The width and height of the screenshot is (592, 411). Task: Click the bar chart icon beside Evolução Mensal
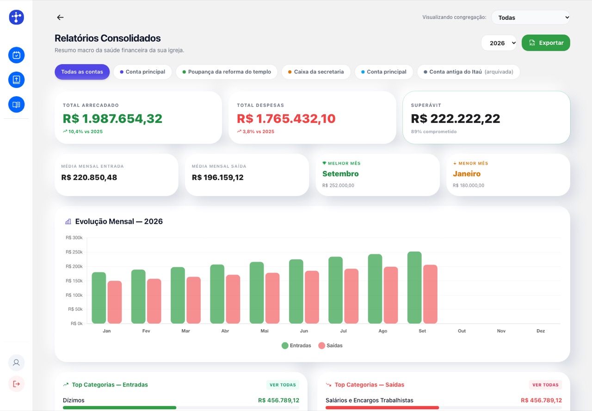click(x=68, y=221)
